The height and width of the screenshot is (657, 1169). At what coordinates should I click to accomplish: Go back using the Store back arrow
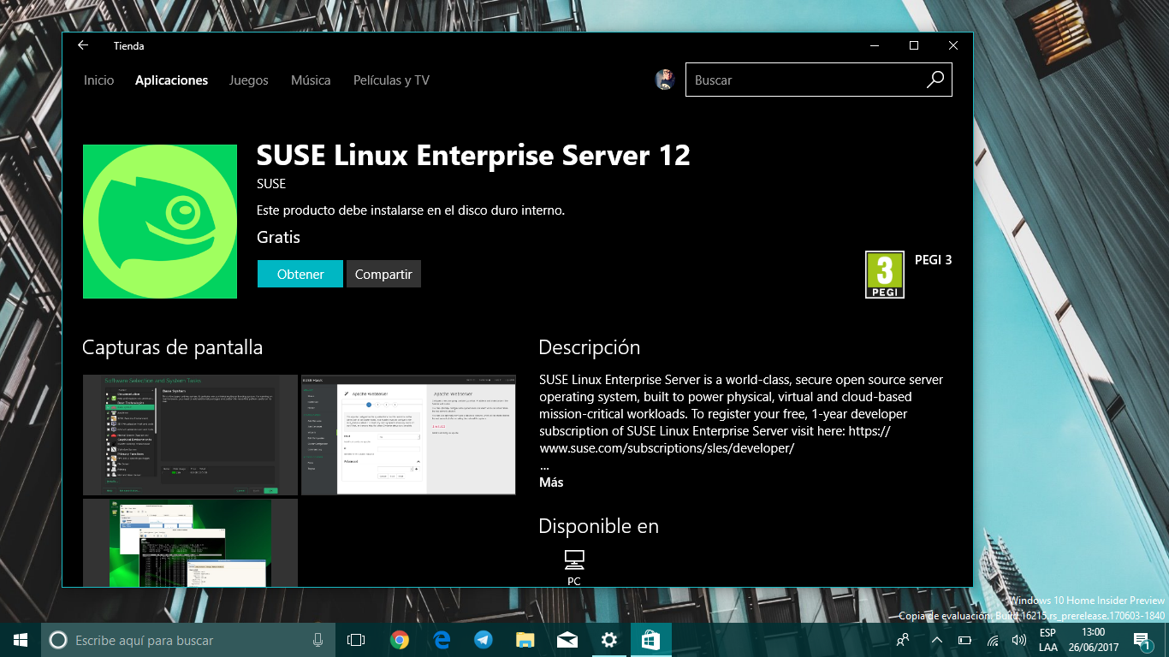point(83,45)
